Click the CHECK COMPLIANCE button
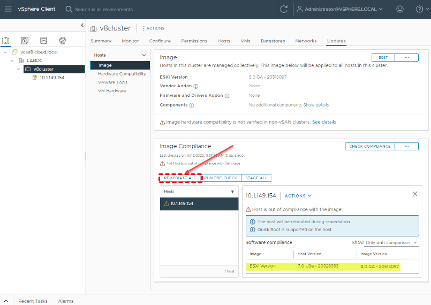 coord(370,146)
